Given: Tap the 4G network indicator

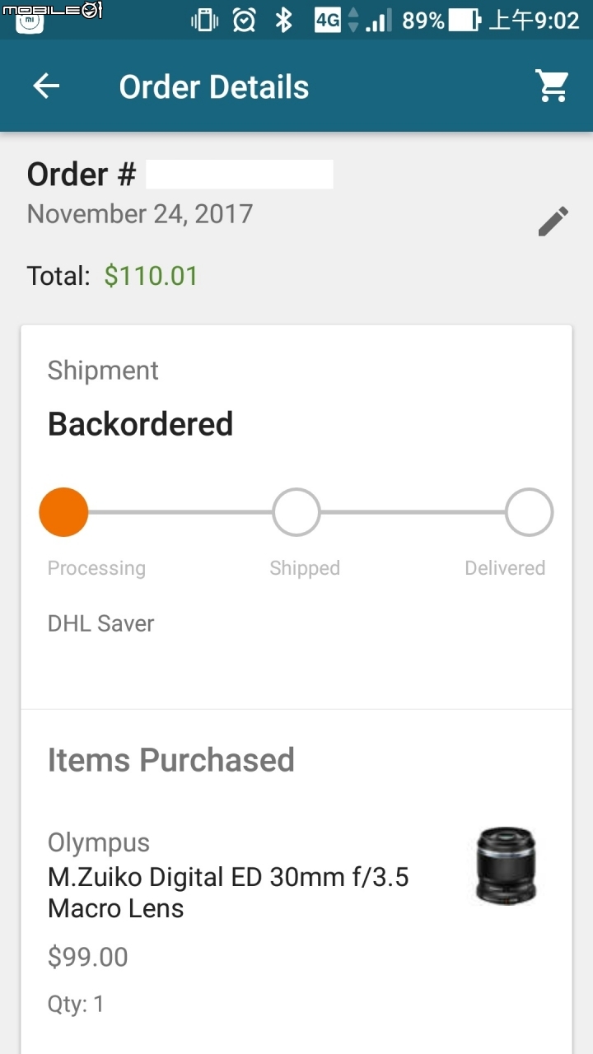Looking at the screenshot, I should pos(328,20).
